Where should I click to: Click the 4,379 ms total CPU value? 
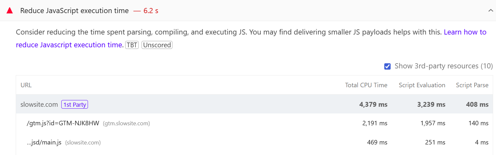373,105
